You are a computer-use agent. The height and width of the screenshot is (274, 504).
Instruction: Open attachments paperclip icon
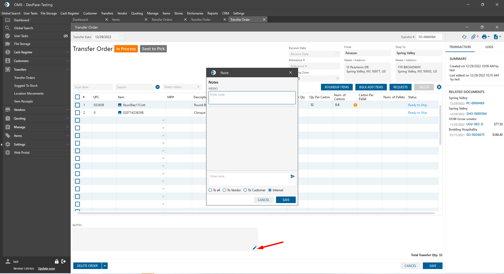pyautogui.click(x=473, y=37)
